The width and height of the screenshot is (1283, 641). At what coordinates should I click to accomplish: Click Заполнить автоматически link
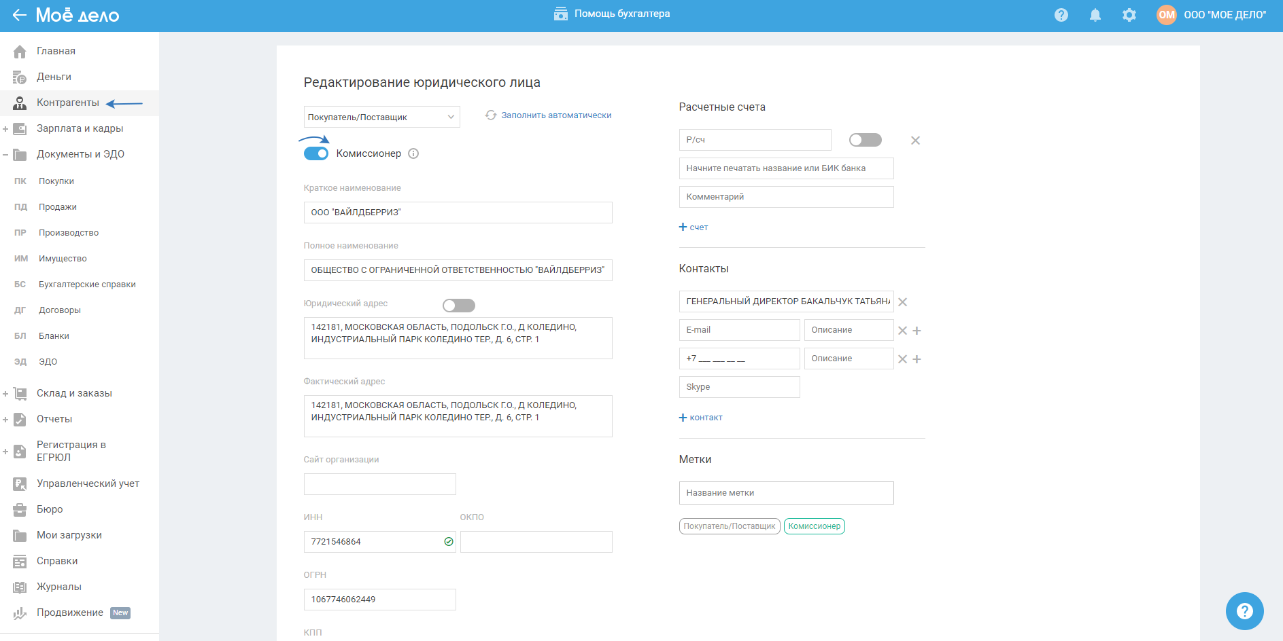pyautogui.click(x=555, y=115)
